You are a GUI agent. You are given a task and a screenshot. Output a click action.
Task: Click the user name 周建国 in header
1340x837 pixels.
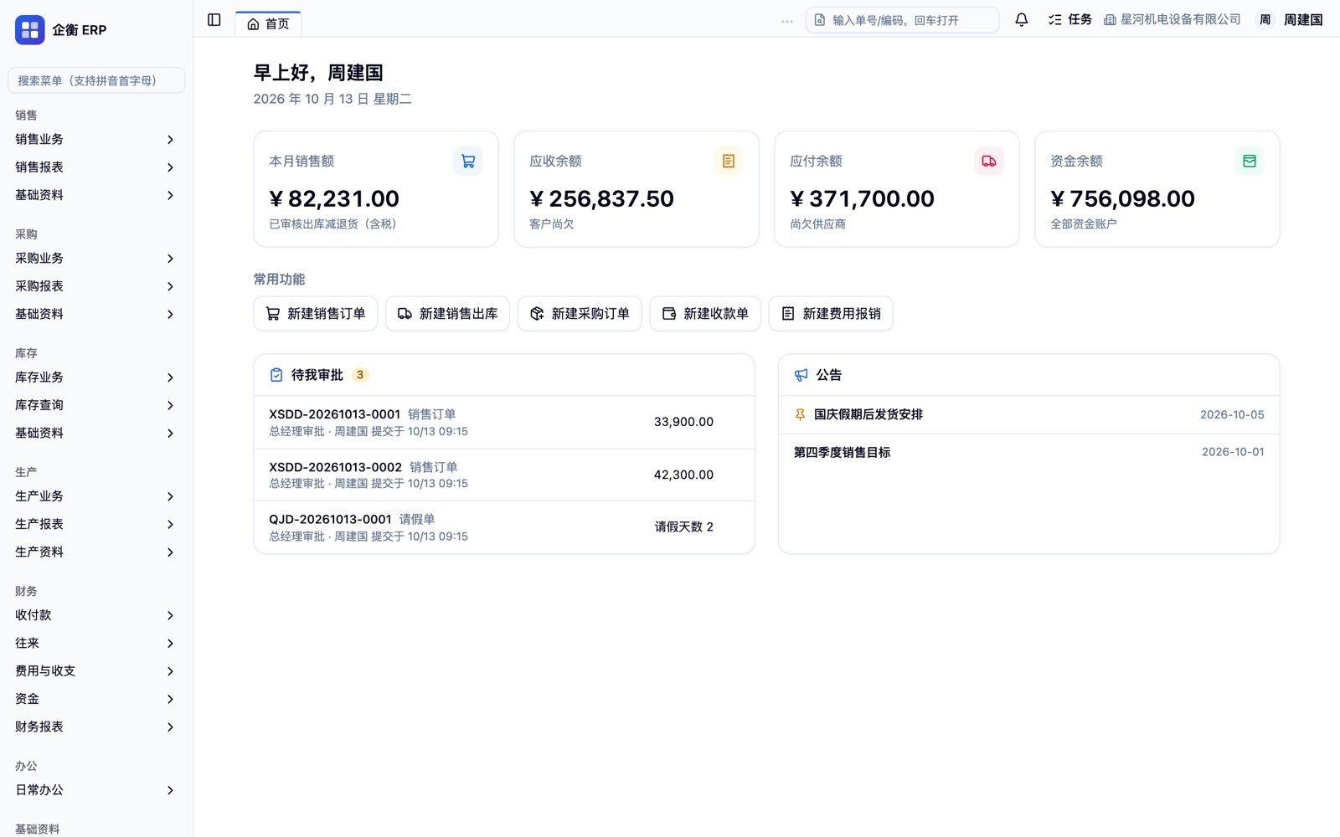point(1303,20)
